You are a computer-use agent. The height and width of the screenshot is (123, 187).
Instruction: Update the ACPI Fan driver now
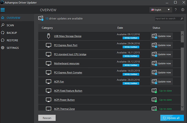coord(162,82)
